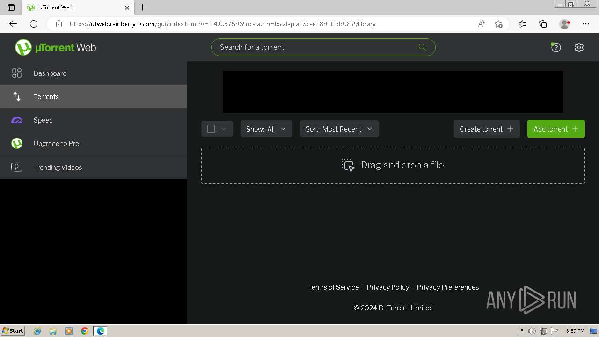
Task: Open the media player taskbar icon
Action: click(x=69, y=331)
